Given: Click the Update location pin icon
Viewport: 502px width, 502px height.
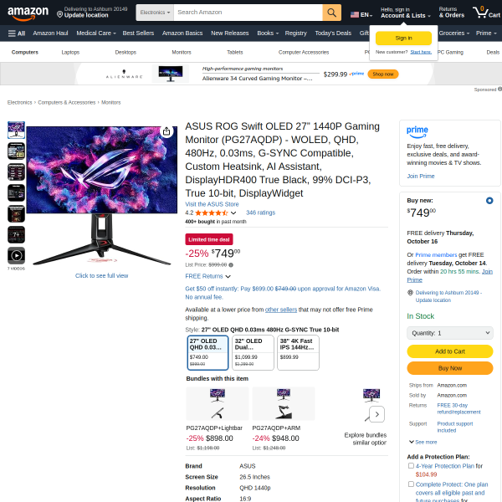Looking at the screenshot, I should pos(59,14).
